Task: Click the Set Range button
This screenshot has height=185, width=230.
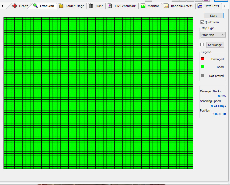Action: [x=215, y=45]
